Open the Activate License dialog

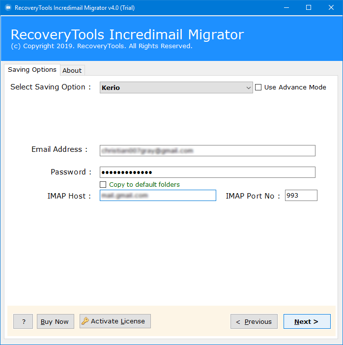click(115, 321)
